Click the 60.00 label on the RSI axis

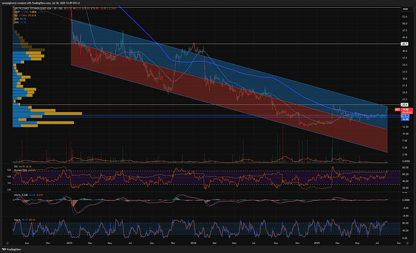click(x=405, y=175)
